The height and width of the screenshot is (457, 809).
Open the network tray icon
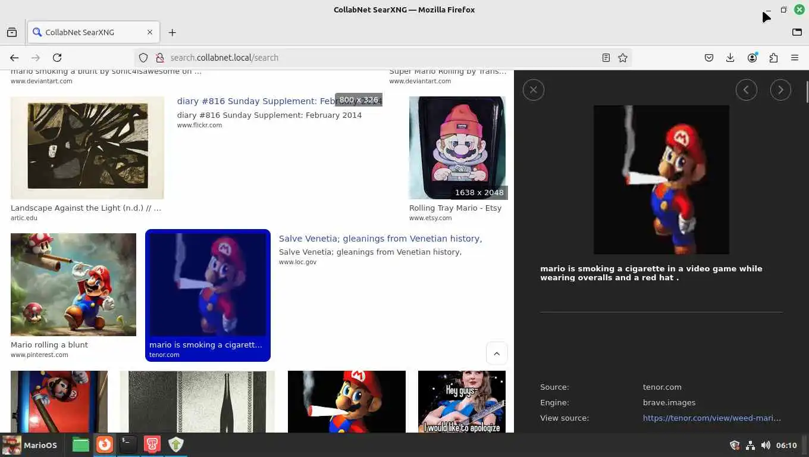point(750,445)
